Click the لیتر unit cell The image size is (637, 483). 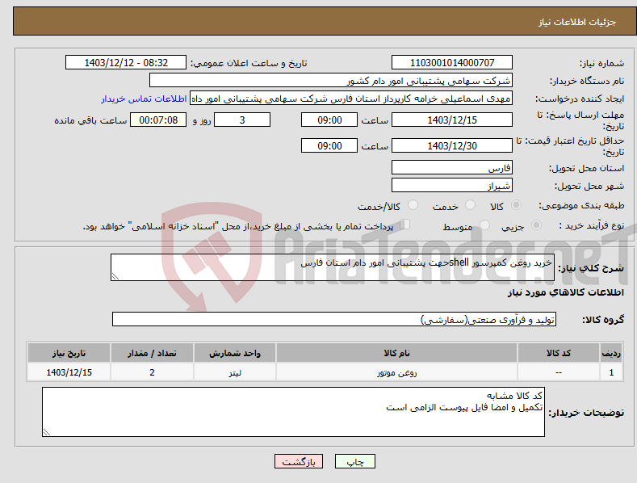coord(235,372)
